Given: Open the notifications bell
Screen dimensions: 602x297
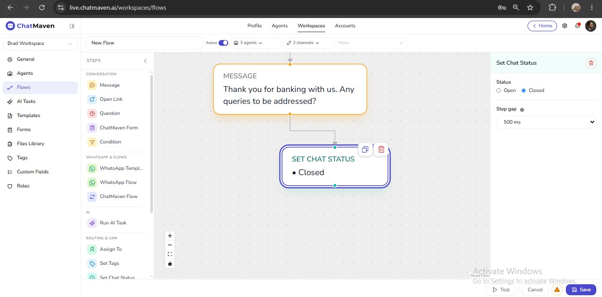Looking at the screenshot, I should [x=577, y=26].
